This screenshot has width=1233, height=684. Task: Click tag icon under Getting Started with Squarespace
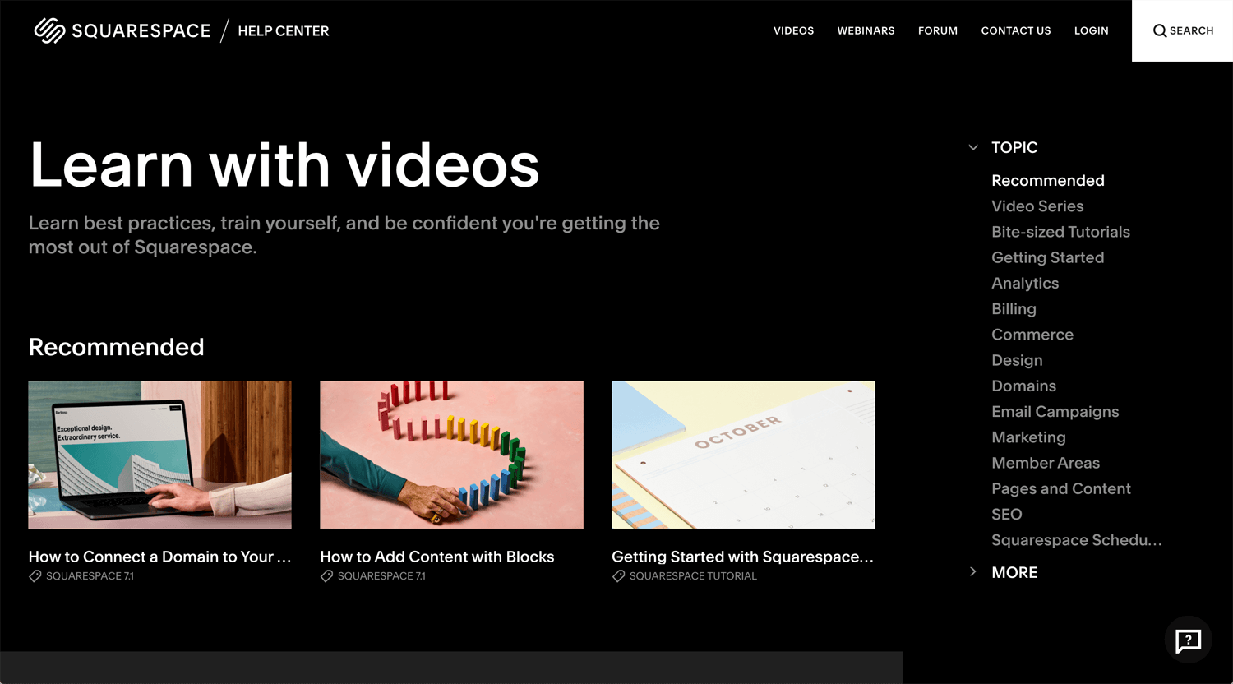[x=618, y=576]
